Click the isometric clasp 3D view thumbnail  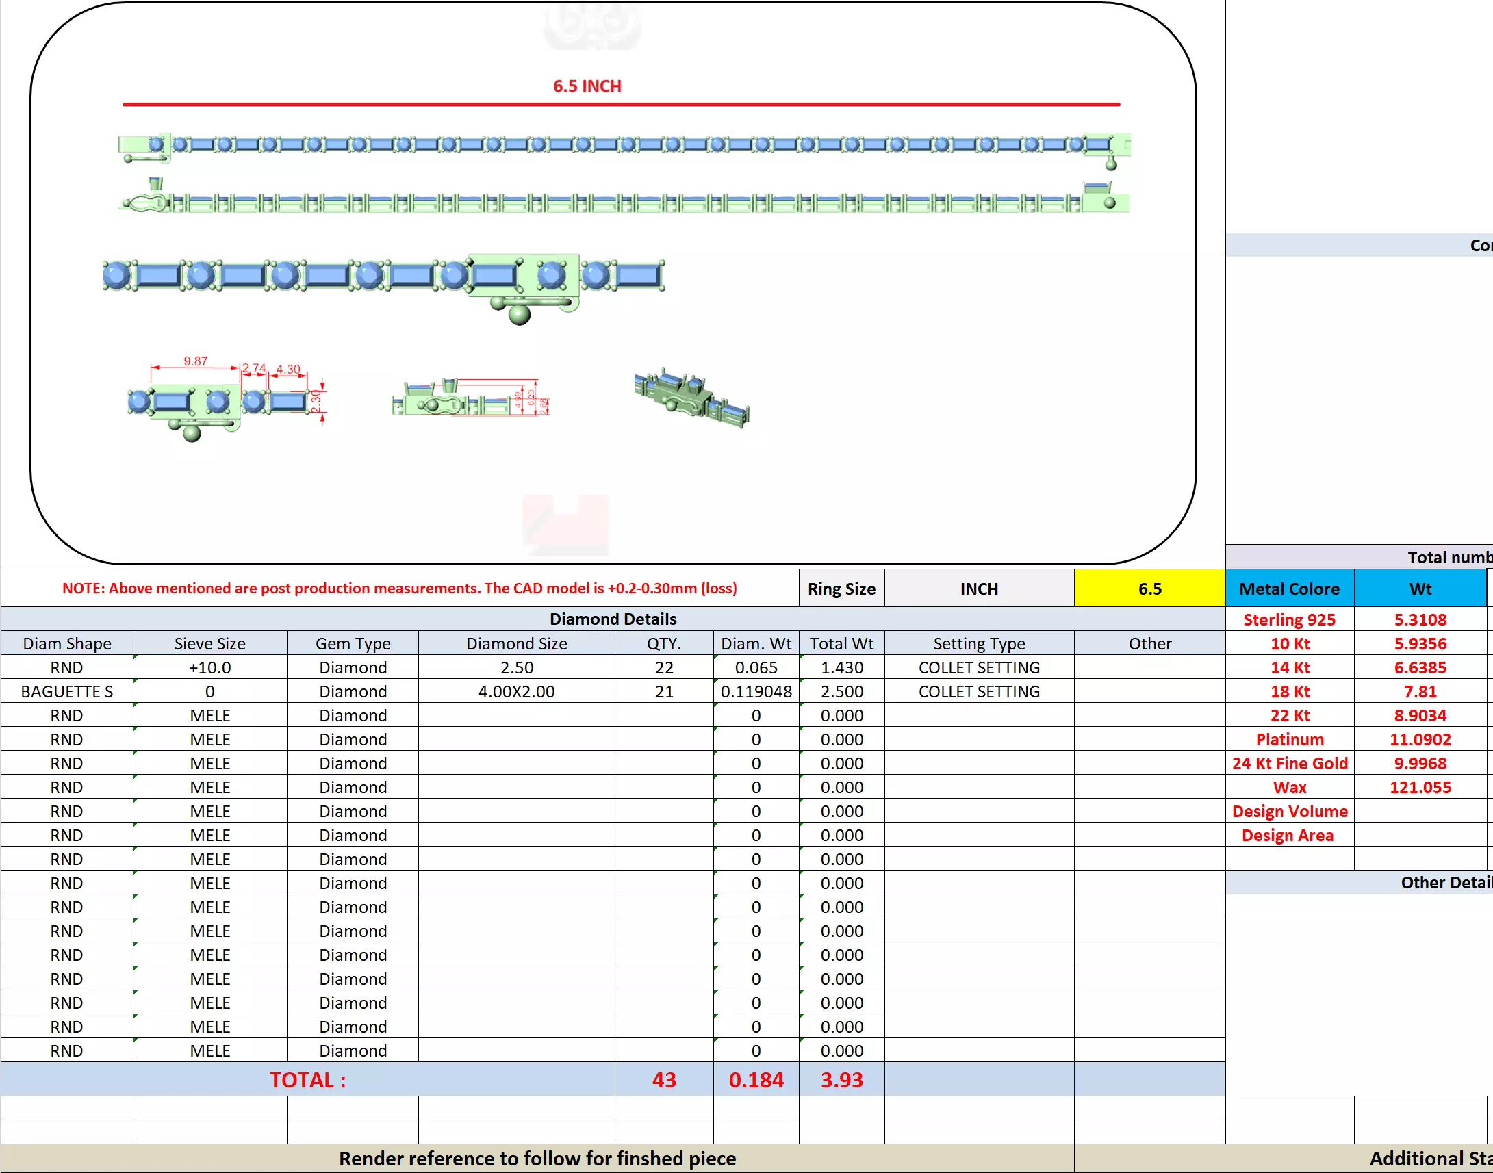tap(691, 398)
